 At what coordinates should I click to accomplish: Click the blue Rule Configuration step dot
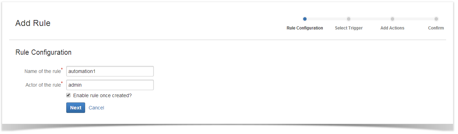coord(305,19)
